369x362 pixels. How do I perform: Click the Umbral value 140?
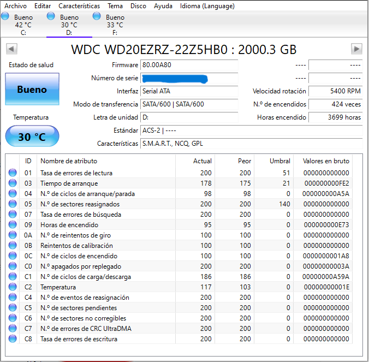[x=284, y=204]
